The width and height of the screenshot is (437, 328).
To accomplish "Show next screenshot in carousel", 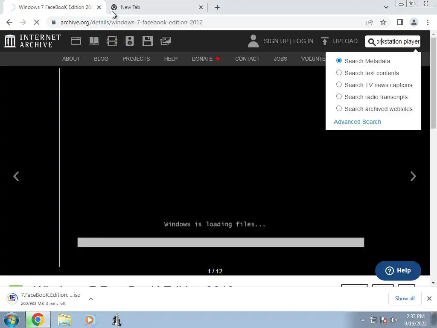I will [413, 176].
